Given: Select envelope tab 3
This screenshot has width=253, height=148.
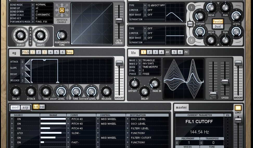Looking at the screenshot, I should (45, 52).
